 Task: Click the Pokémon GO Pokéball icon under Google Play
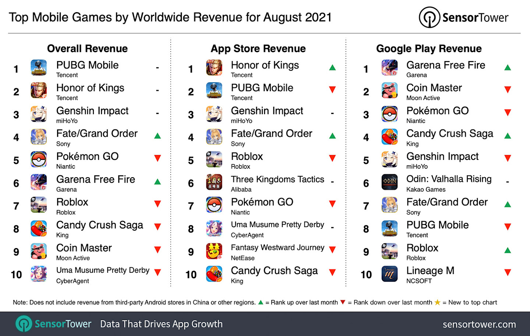coord(389,114)
